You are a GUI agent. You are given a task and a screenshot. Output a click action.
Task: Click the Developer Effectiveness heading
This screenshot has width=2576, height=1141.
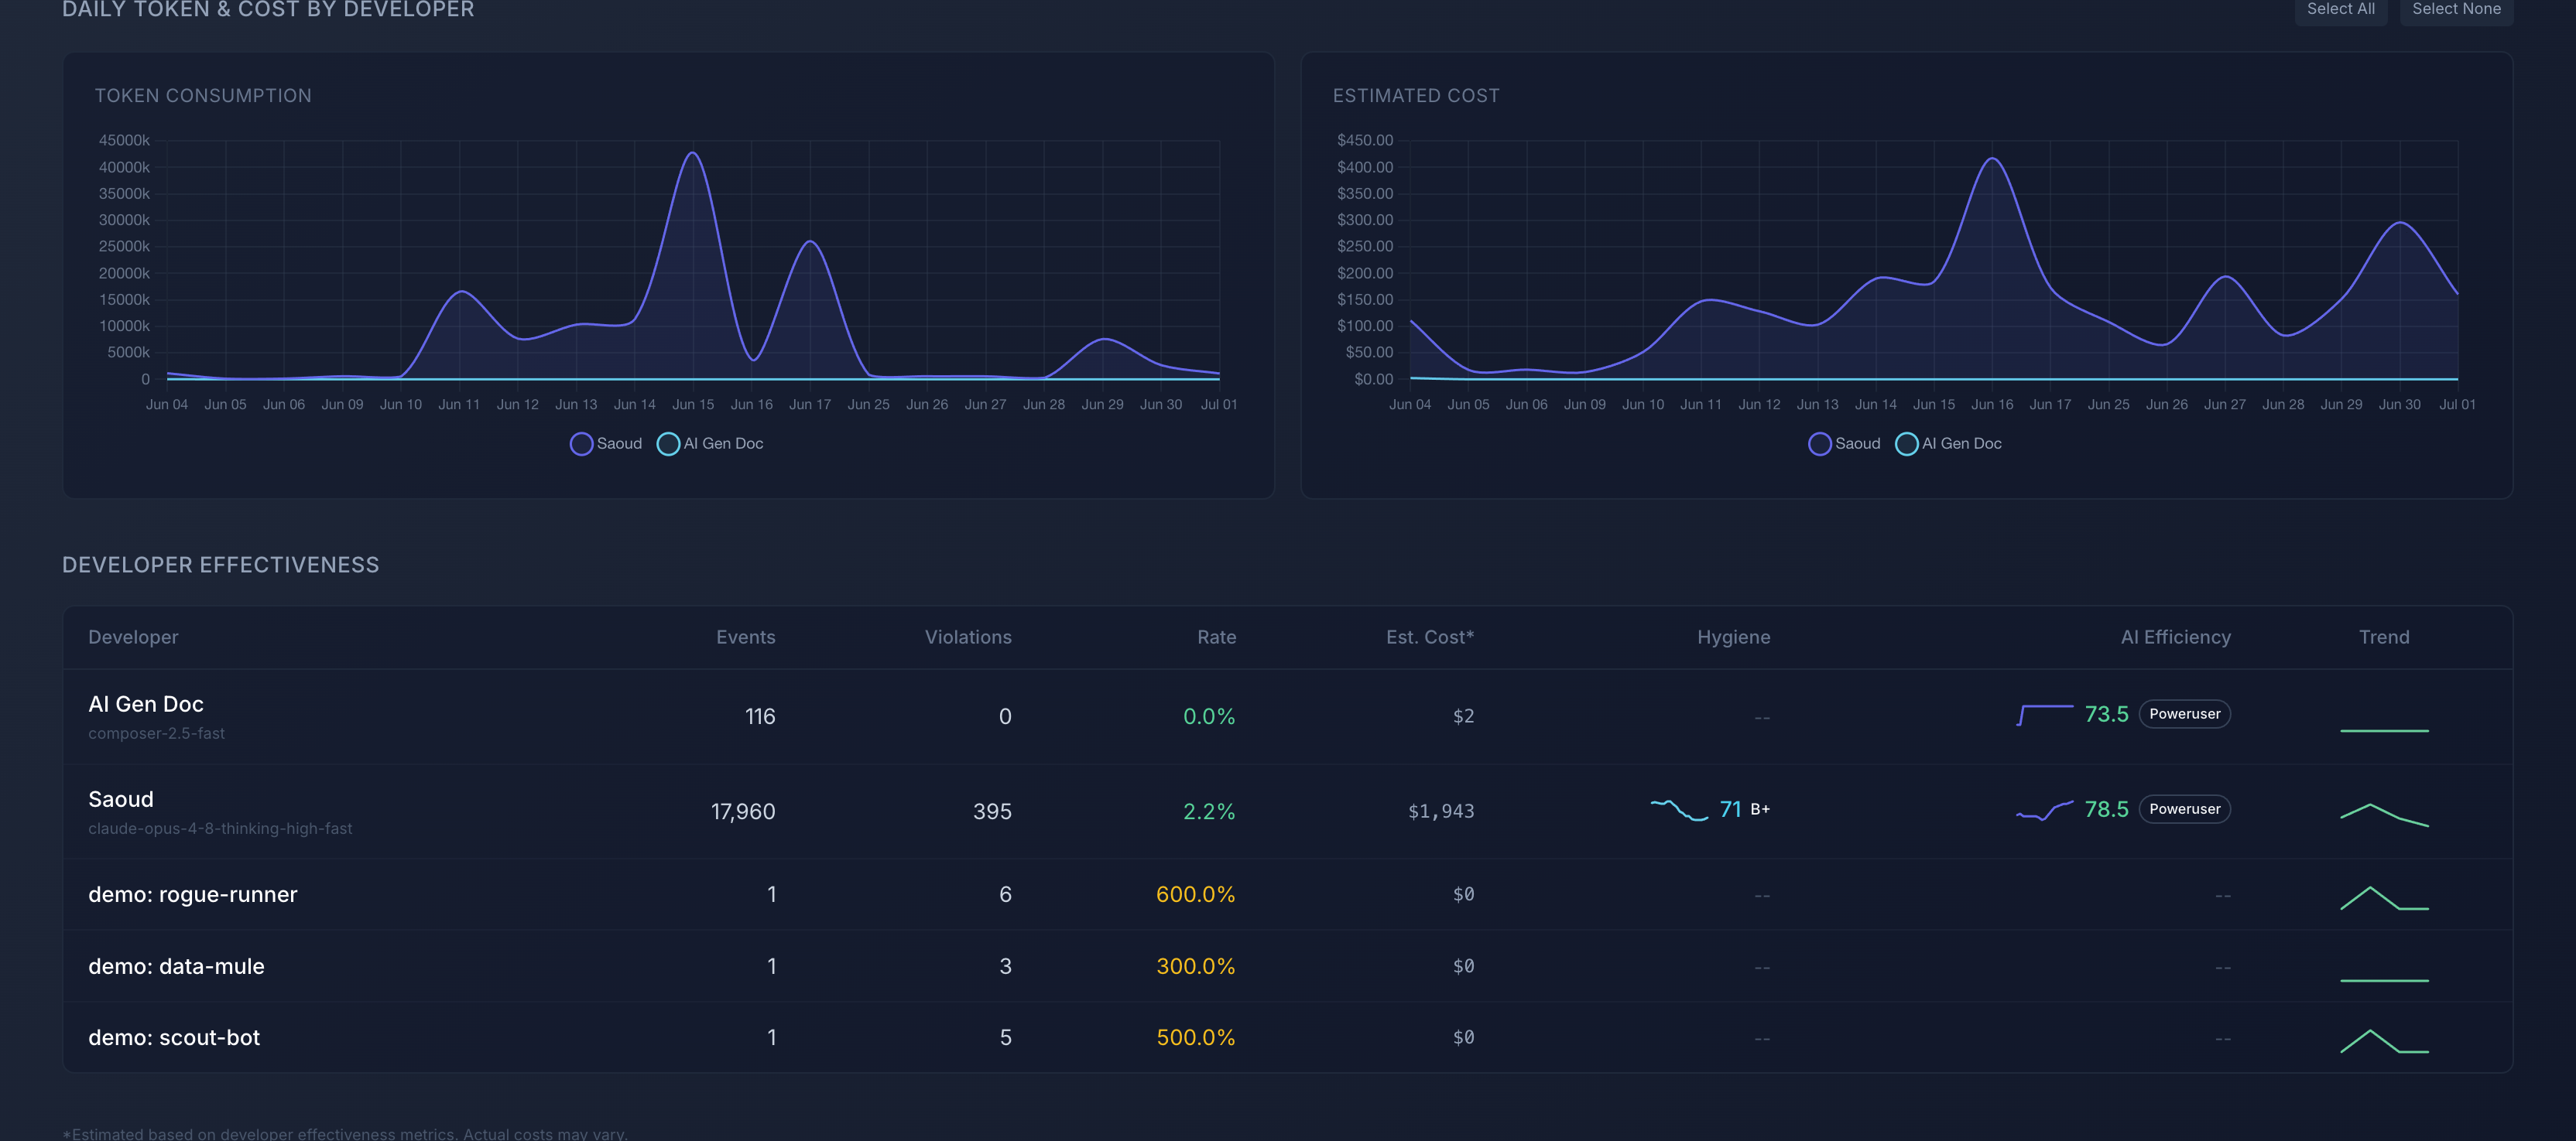(x=221, y=565)
